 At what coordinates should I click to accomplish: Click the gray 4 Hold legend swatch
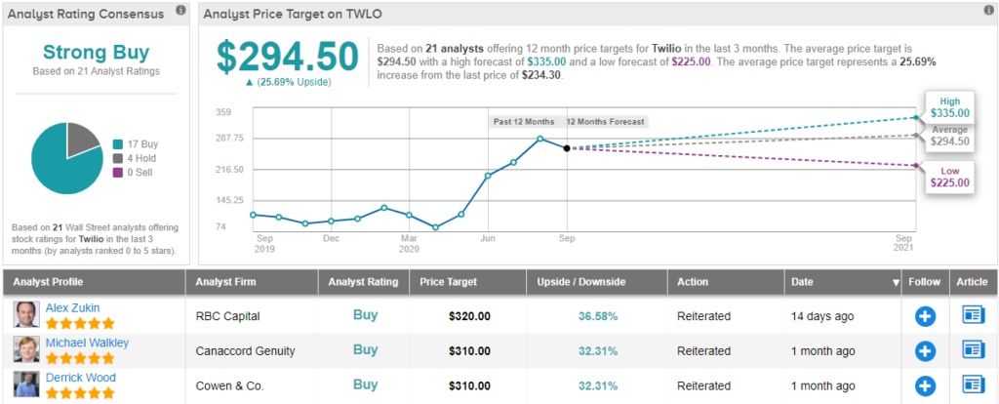(x=118, y=158)
